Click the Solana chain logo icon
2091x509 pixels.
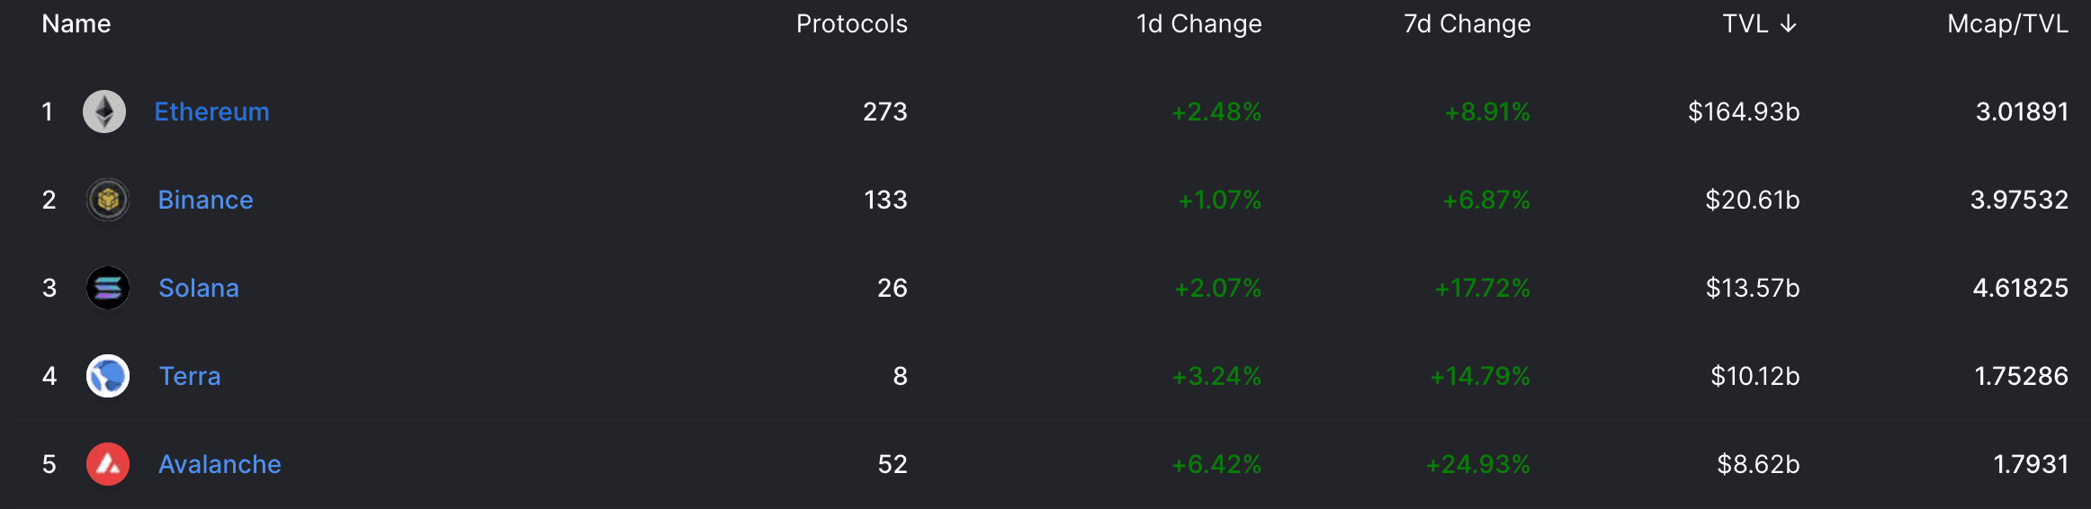(108, 288)
